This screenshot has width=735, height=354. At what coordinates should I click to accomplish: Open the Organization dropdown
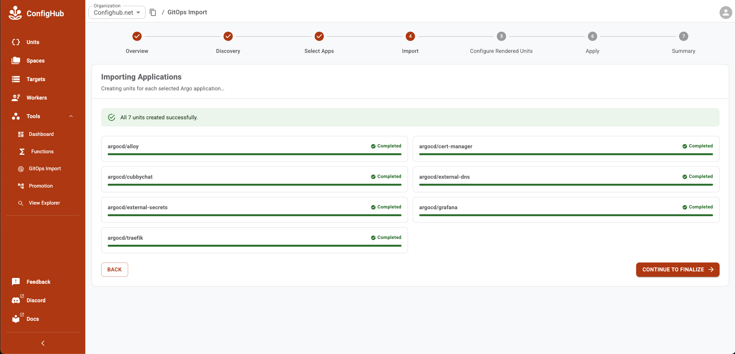pos(117,12)
